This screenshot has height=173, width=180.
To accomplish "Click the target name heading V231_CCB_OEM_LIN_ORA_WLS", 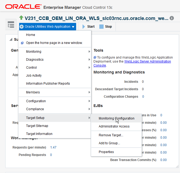I will (96, 18).
